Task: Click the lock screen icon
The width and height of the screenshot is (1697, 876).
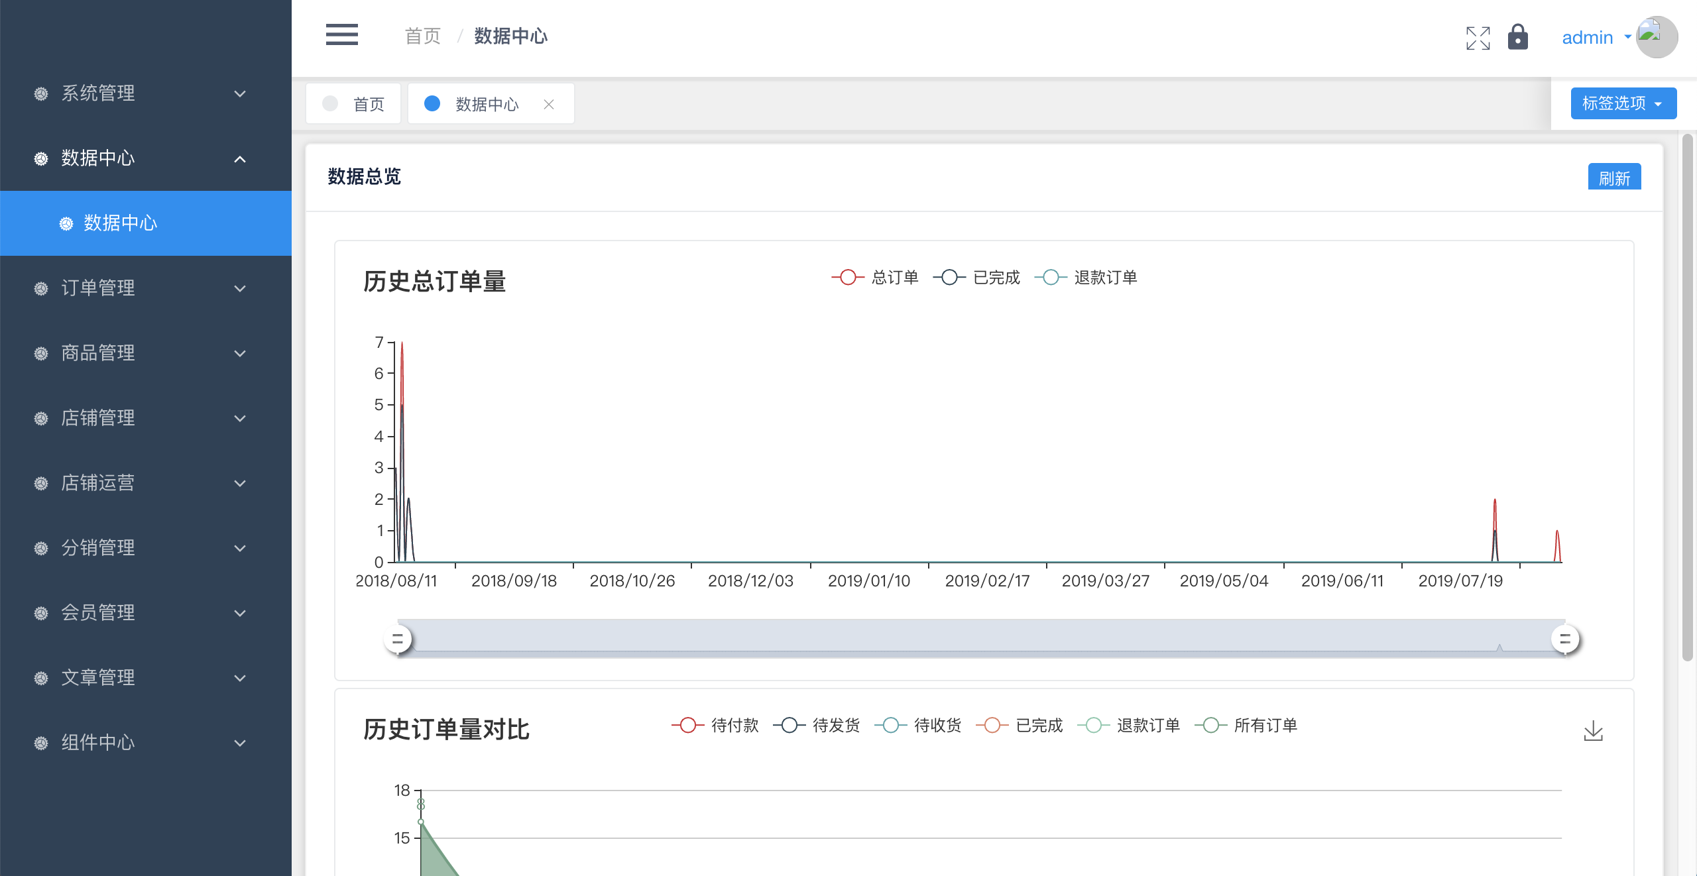Action: [x=1517, y=37]
